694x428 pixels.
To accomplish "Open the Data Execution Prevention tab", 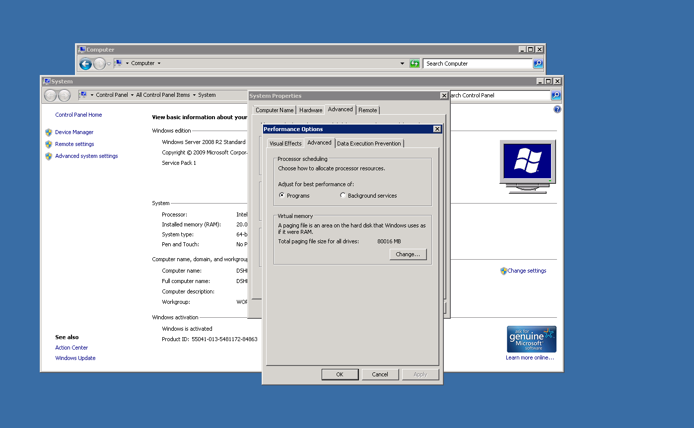I will tap(369, 143).
